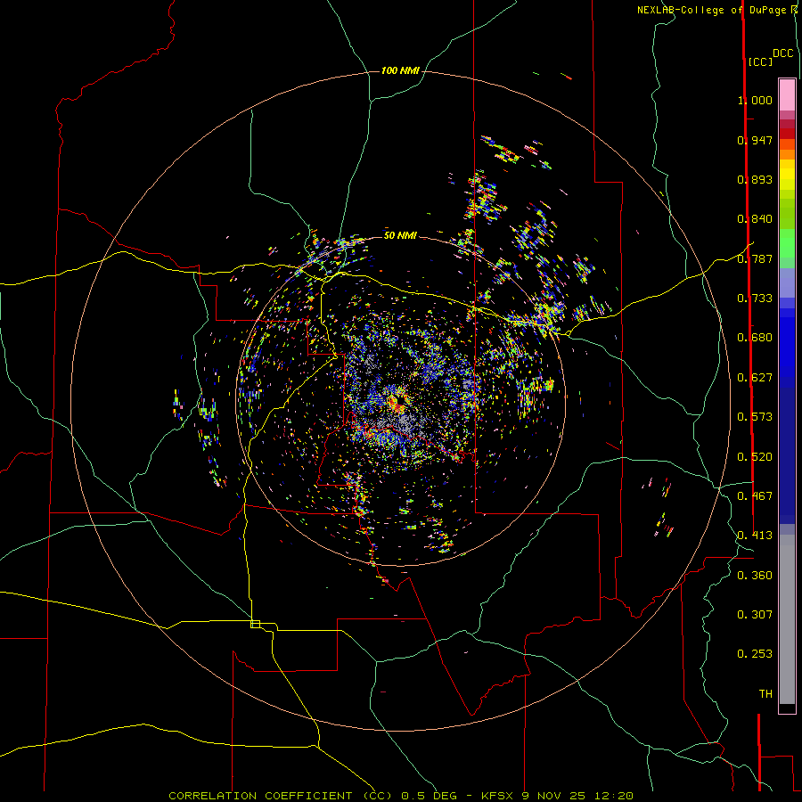Click the 0.307 scale value
This screenshot has width=802, height=802.
(755, 614)
